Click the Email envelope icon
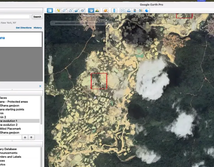Viewport: 214px width, 167px height. point(123,11)
